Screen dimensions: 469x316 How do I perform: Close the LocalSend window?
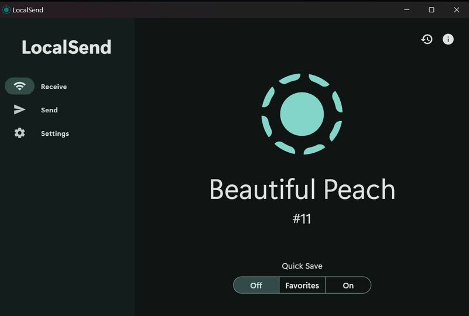coord(457,9)
